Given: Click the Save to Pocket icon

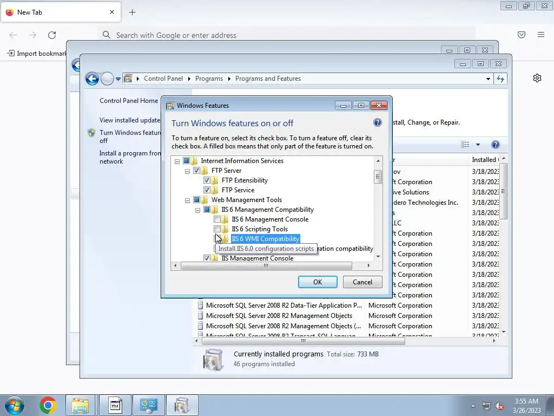Looking at the screenshot, I should [522, 35].
